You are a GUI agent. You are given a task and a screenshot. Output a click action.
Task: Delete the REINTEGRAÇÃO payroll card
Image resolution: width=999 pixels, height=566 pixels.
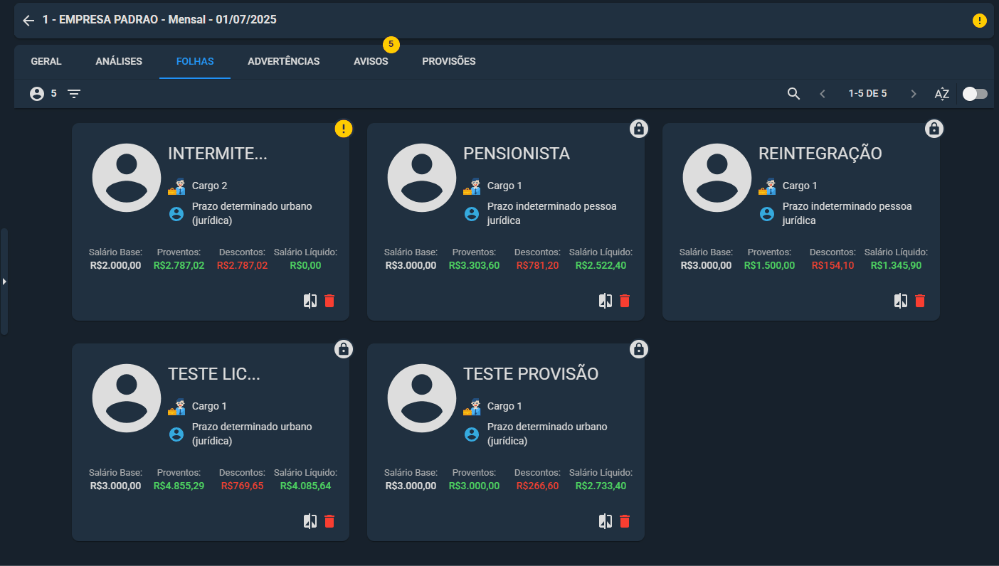pos(920,301)
